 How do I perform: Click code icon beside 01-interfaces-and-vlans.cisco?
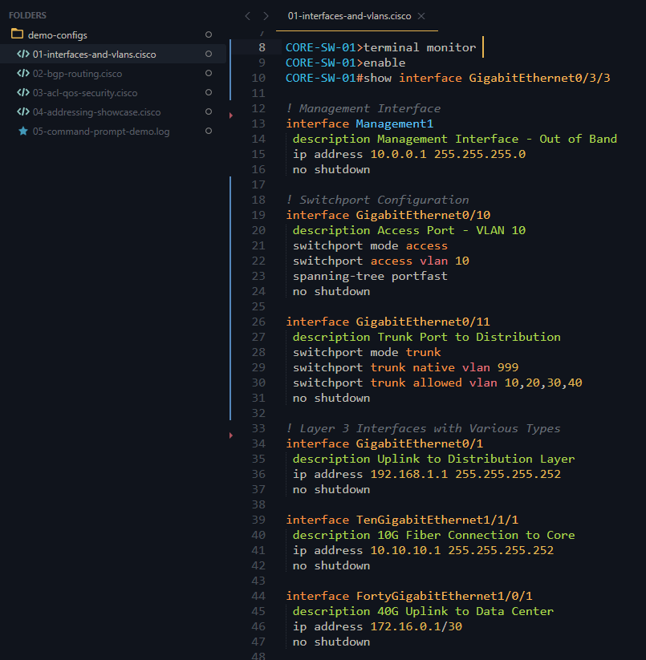coord(23,54)
